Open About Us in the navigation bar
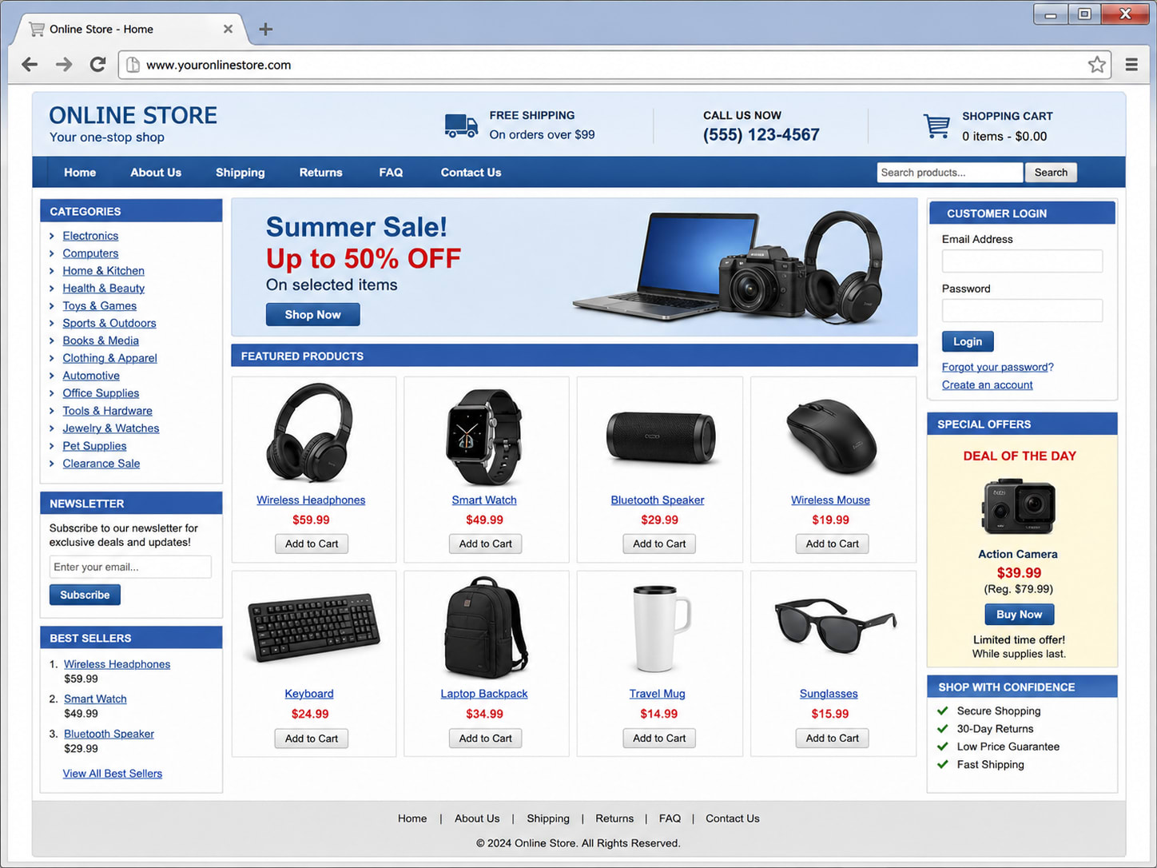 (156, 173)
